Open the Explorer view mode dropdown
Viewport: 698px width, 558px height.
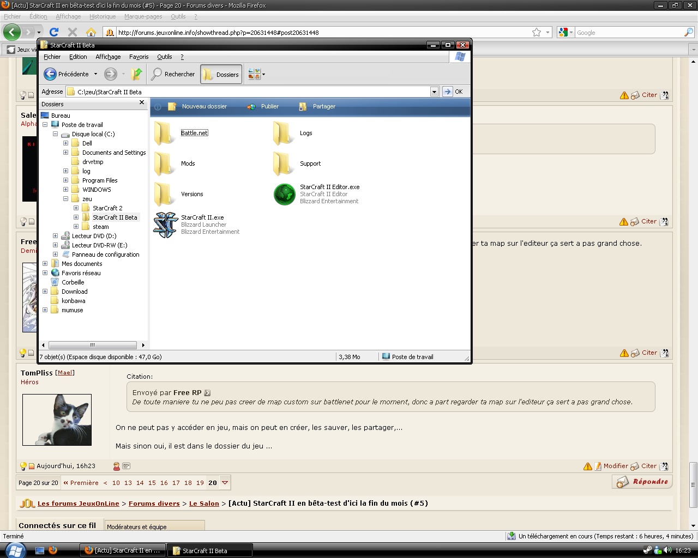[x=256, y=74]
